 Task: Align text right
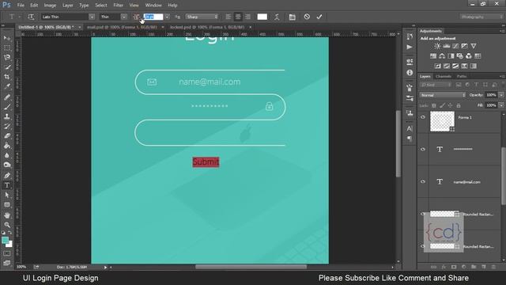[x=247, y=17]
